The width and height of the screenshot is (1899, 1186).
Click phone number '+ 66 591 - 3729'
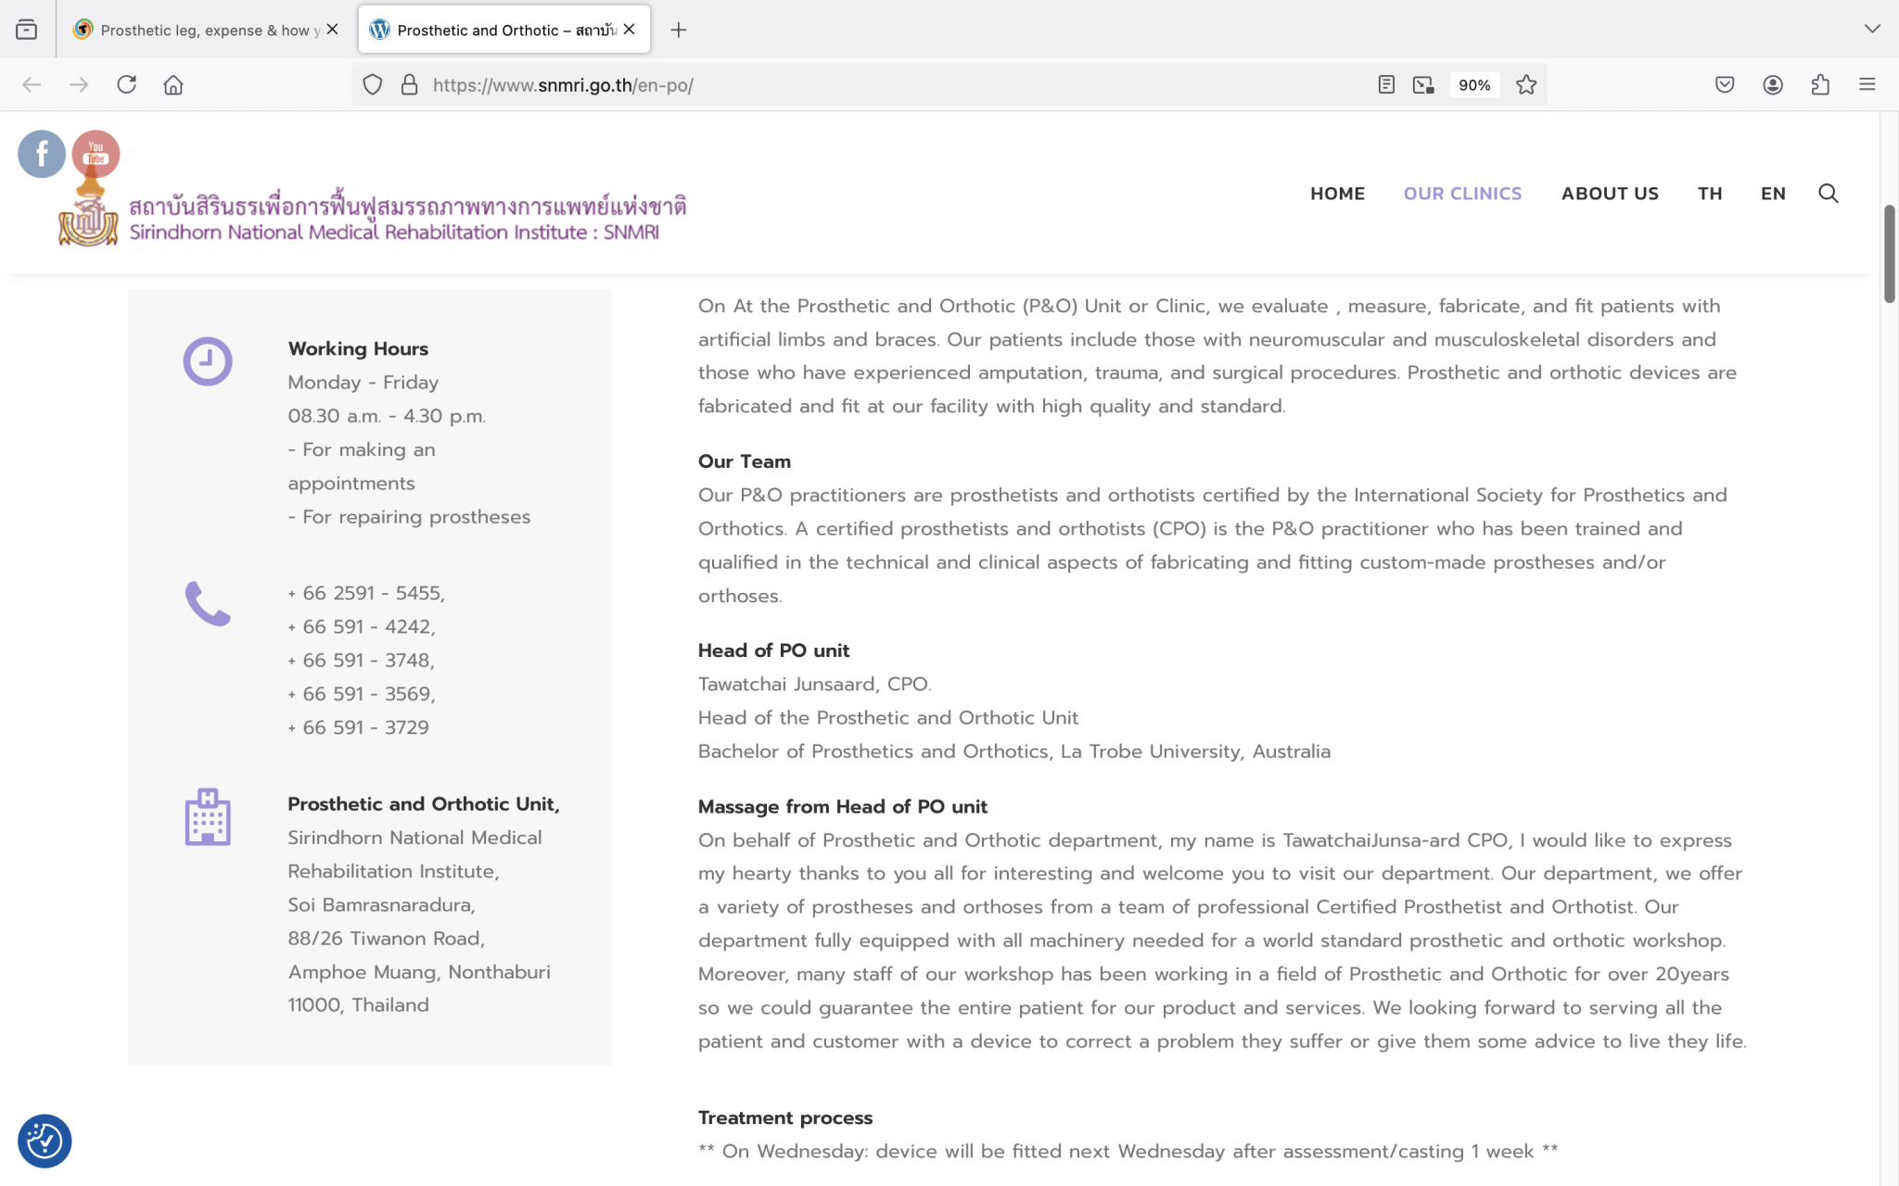pyautogui.click(x=358, y=727)
